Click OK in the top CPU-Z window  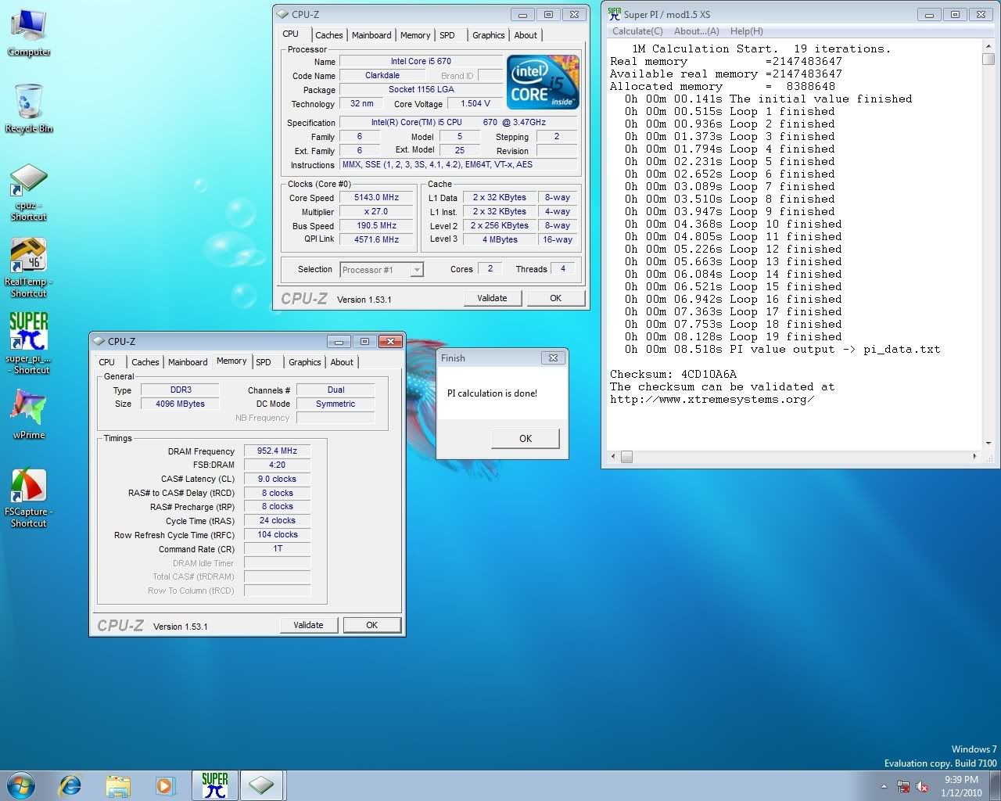point(555,298)
